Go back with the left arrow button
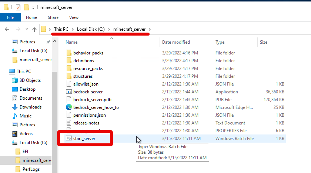311x173 pixels. tap(7, 29)
